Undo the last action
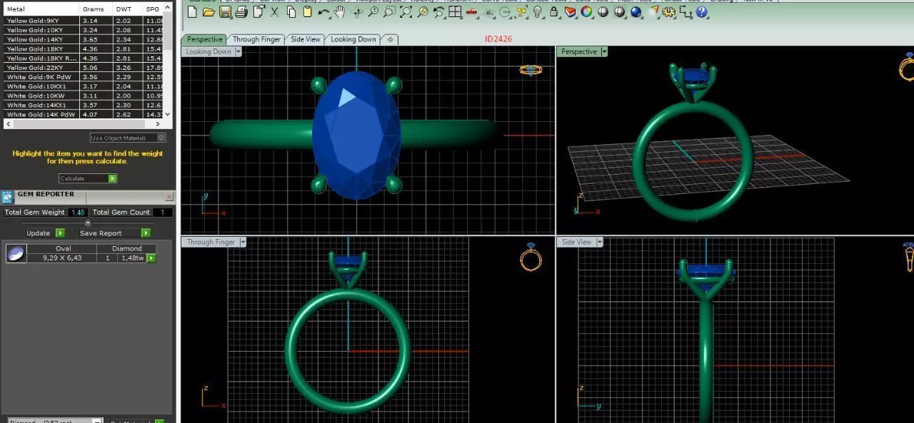 pos(324,12)
